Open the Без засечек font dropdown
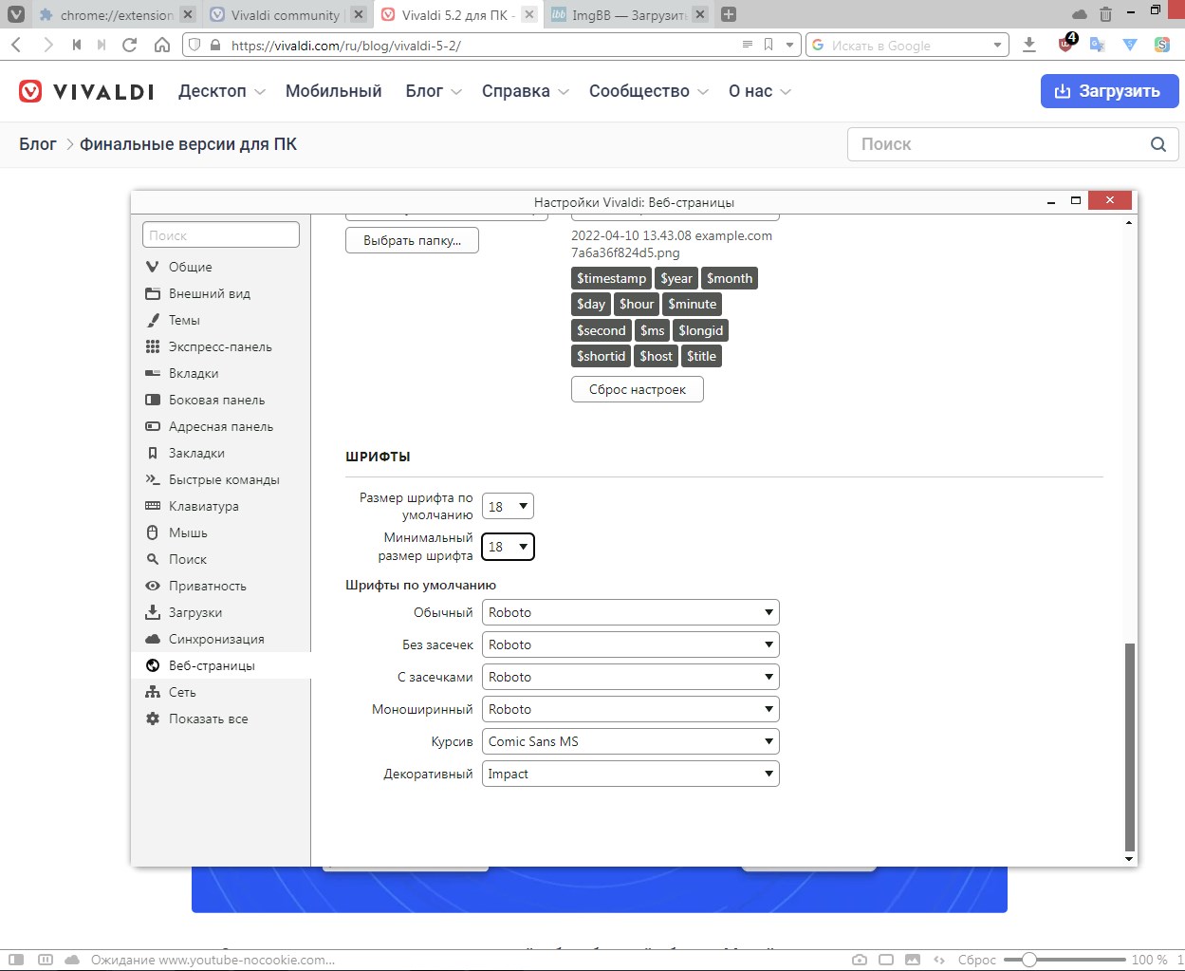This screenshot has height=971, width=1185. (630, 644)
